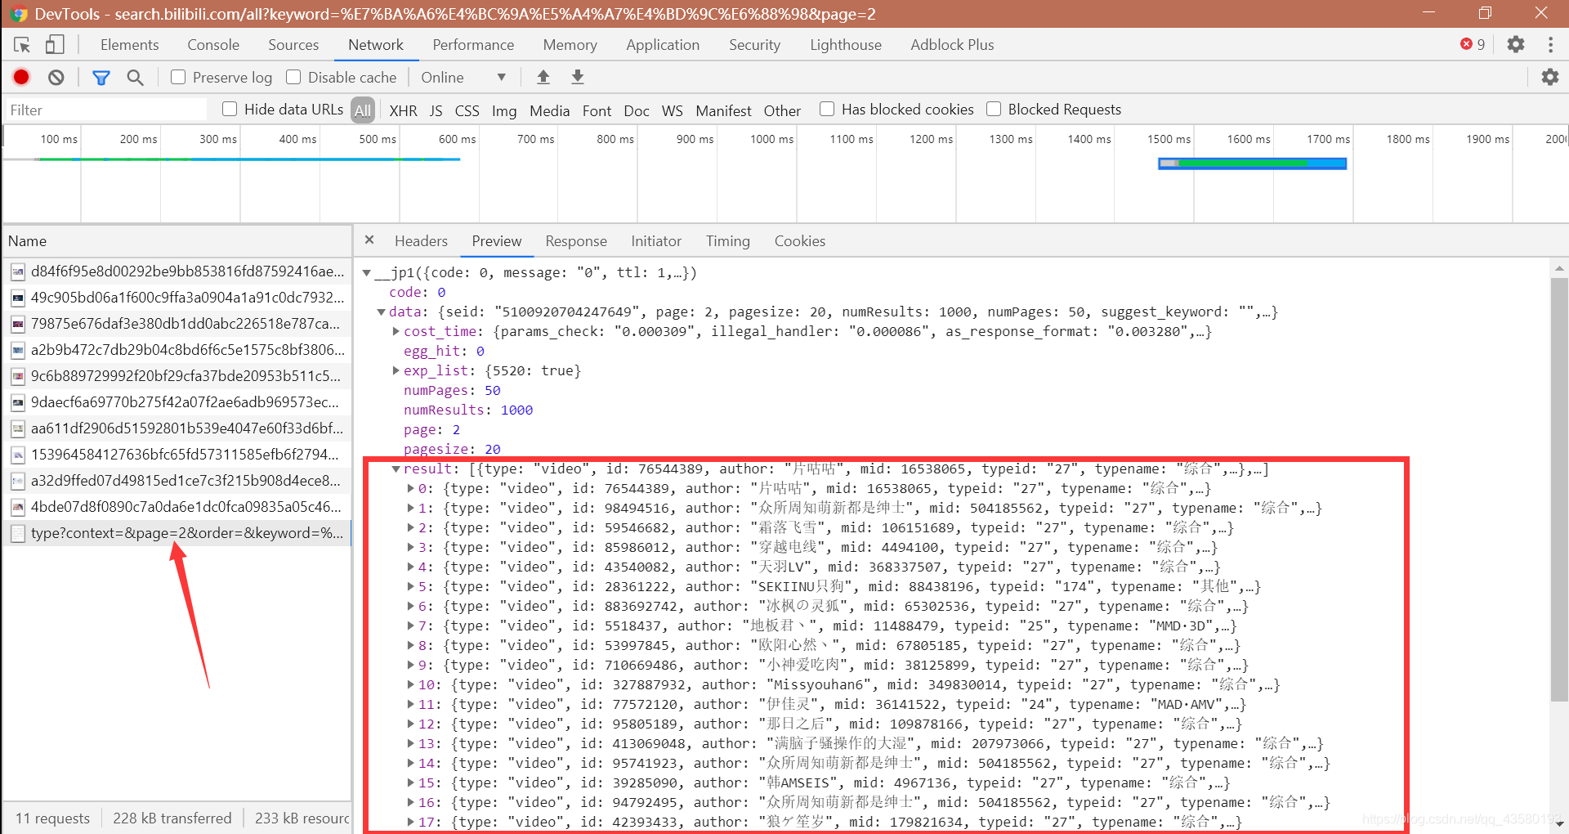Viewport: 1569px width, 834px height.
Task: Enable the Disable cache checkbox
Action: tap(293, 77)
